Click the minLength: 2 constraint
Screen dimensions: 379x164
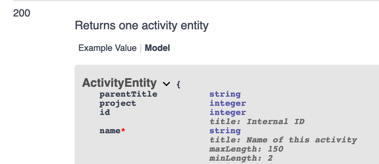point(241,158)
